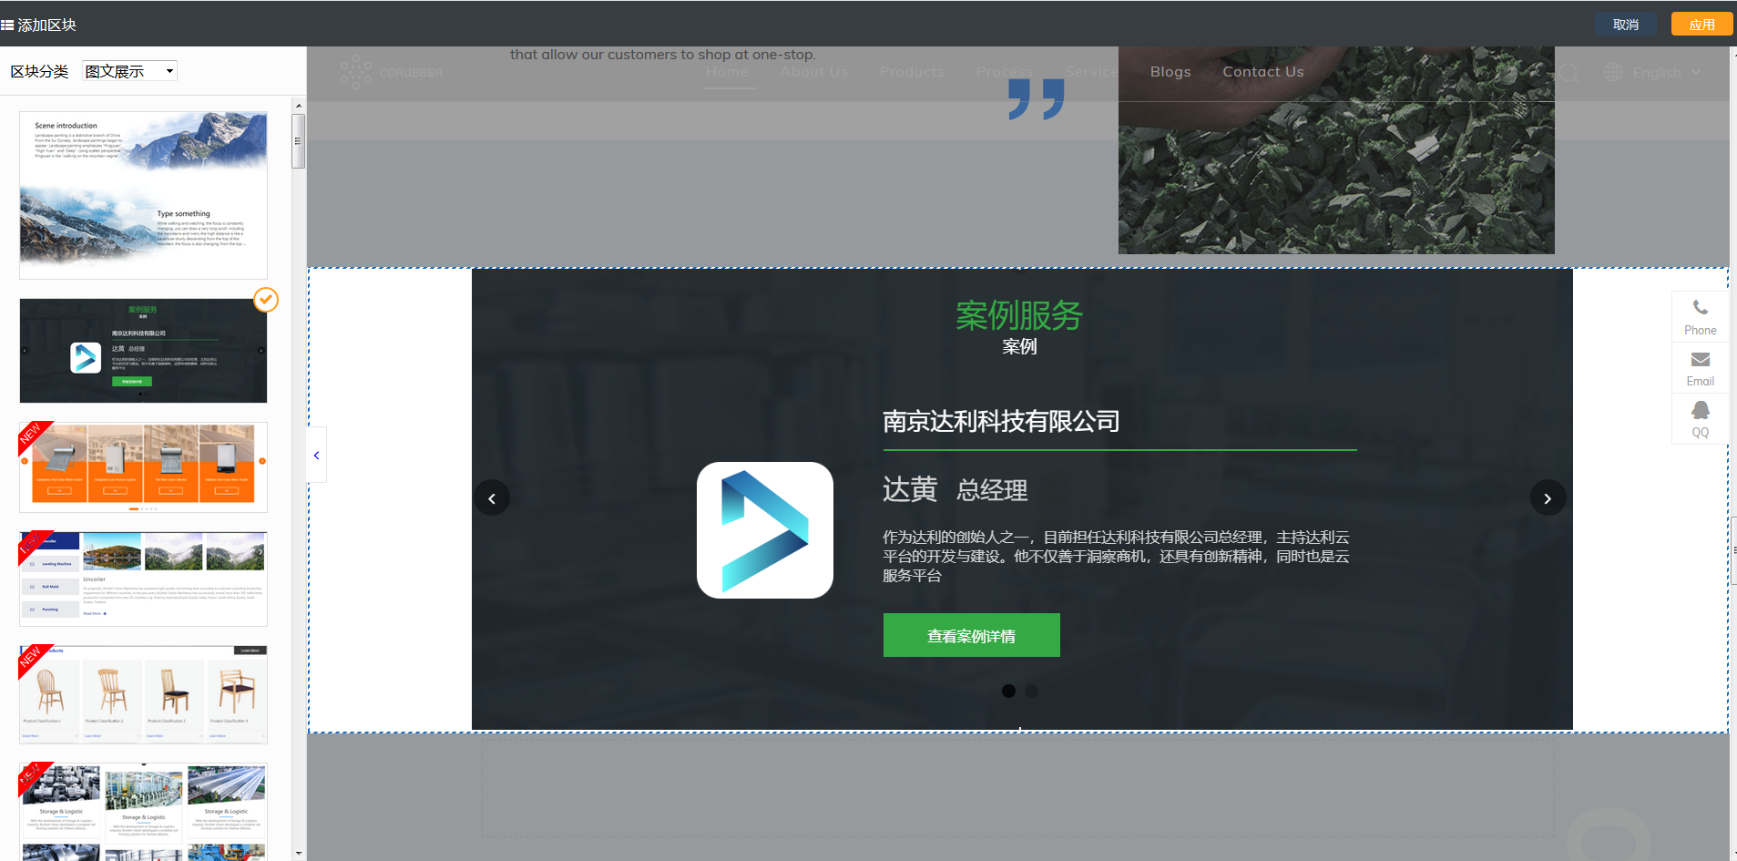This screenshot has height=861, width=1737.
Task: Open the Contact Us navigation item
Action: pos(1262,72)
